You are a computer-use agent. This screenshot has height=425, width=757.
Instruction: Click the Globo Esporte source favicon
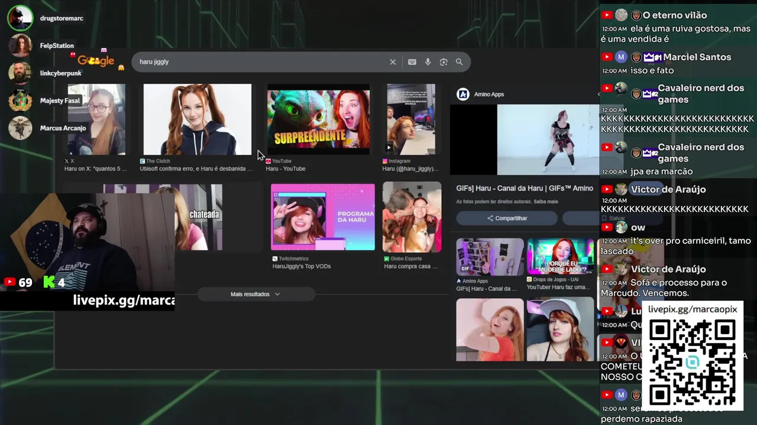coord(386,259)
